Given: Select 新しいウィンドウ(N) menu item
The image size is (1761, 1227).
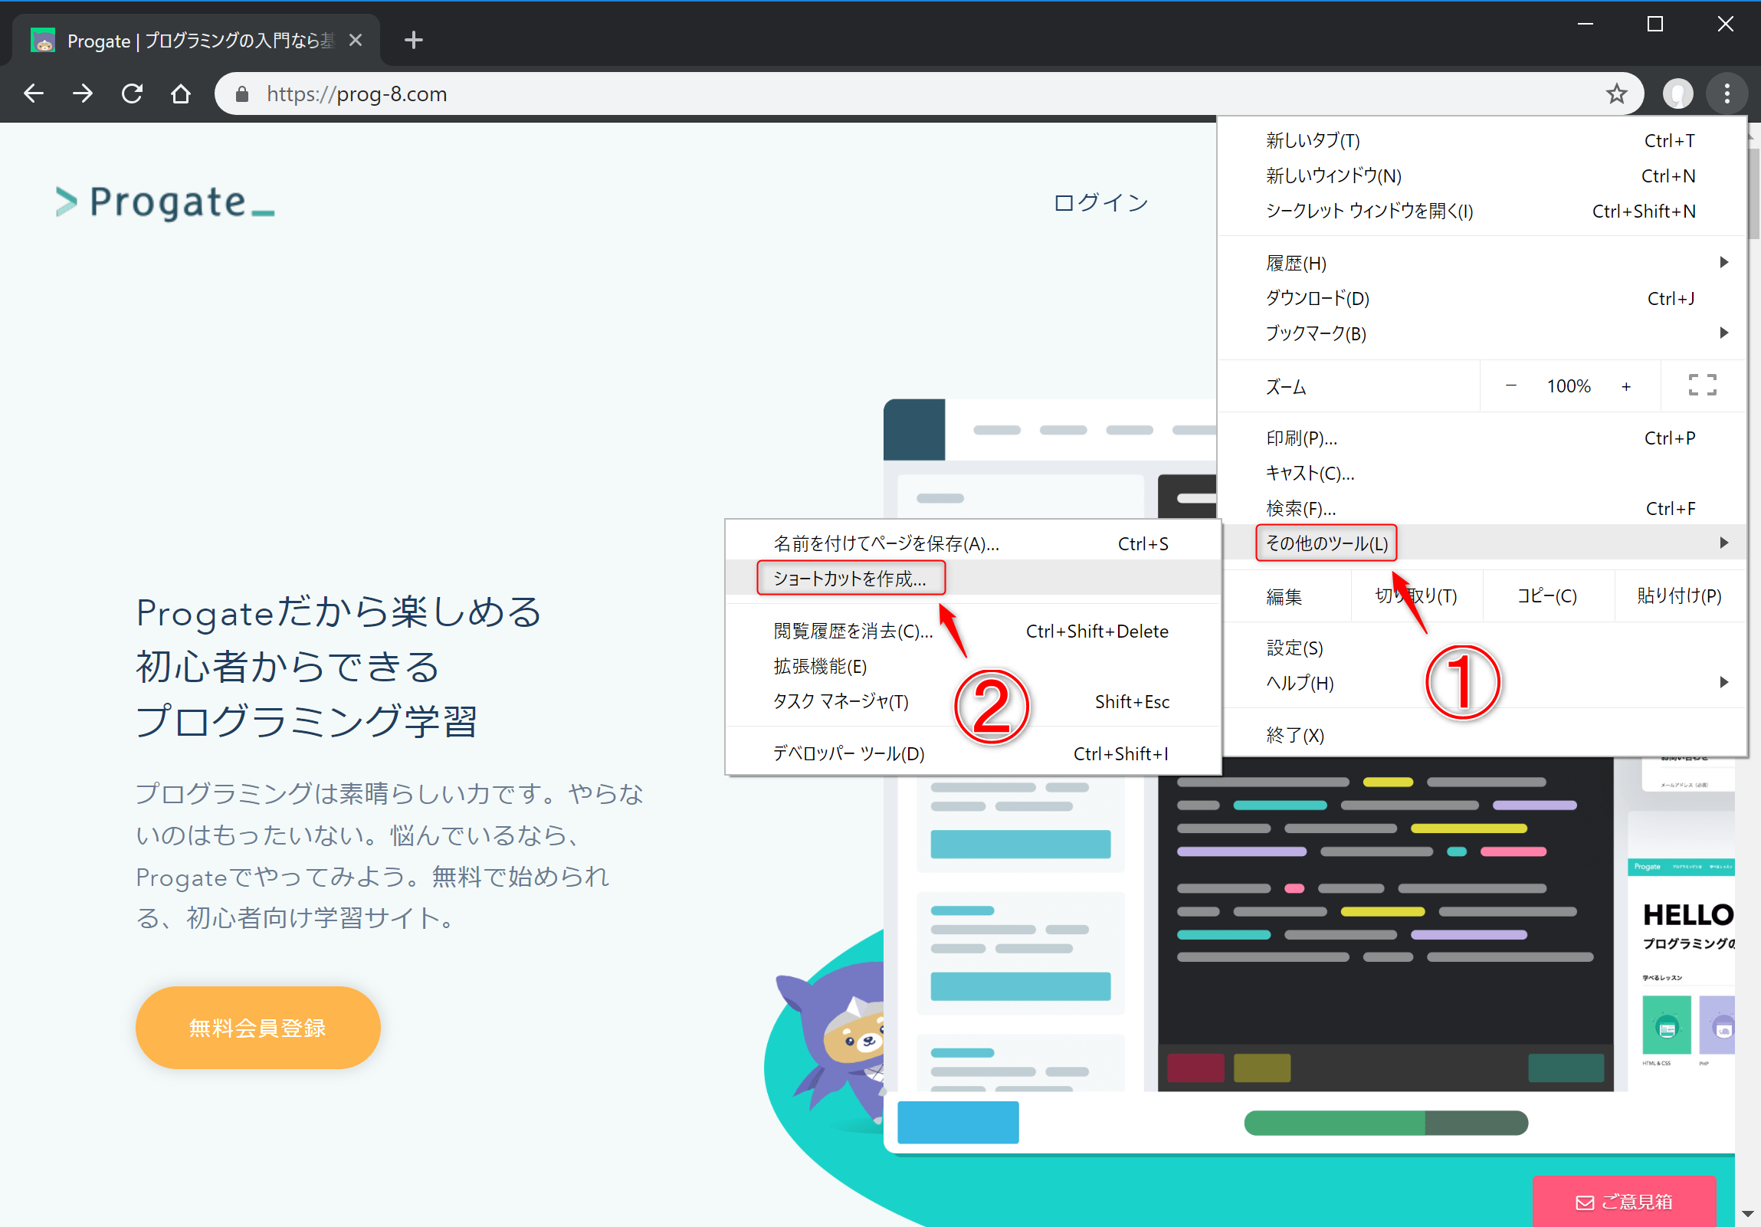Looking at the screenshot, I should [x=1481, y=176].
